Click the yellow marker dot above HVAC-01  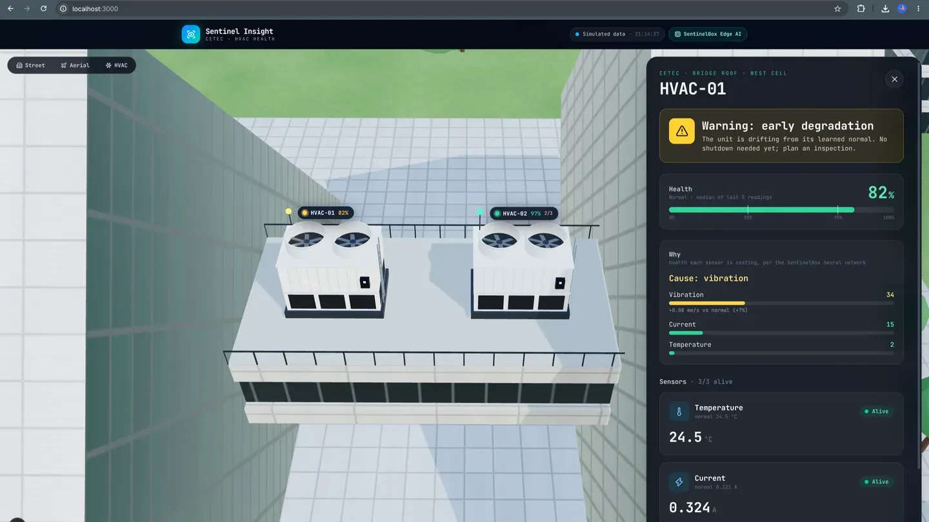coord(288,211)
